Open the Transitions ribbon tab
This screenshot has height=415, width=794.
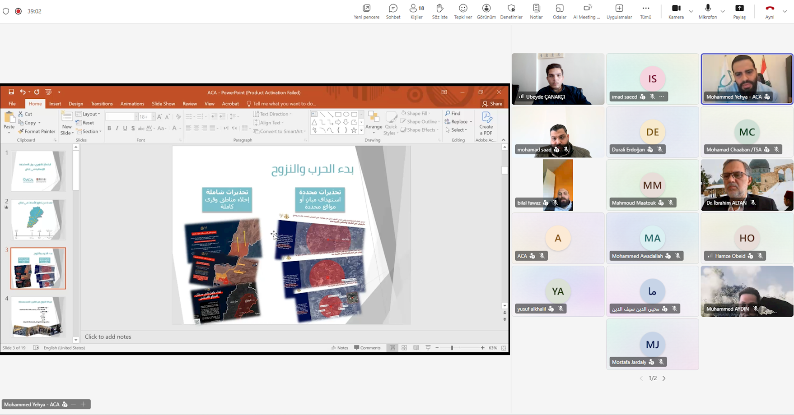(x=102, y=104)
